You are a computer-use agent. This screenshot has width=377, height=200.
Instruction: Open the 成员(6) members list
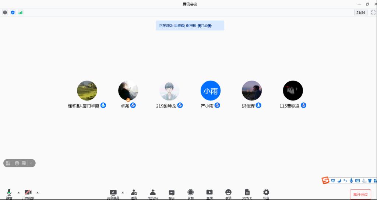[x=152, y=193]
